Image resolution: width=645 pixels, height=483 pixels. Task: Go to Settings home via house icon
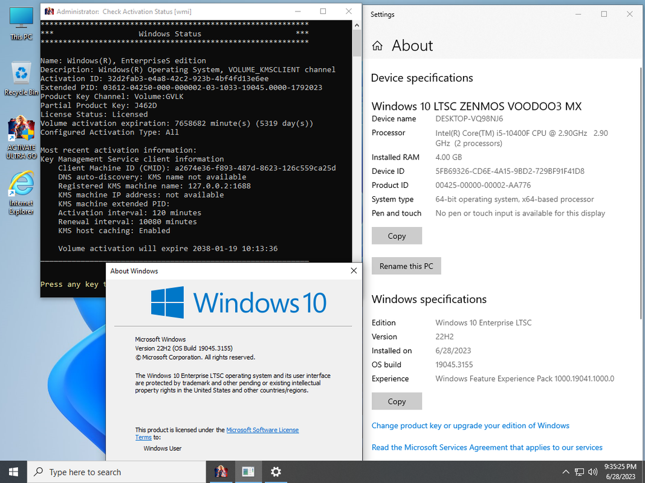tap(377, 46)
